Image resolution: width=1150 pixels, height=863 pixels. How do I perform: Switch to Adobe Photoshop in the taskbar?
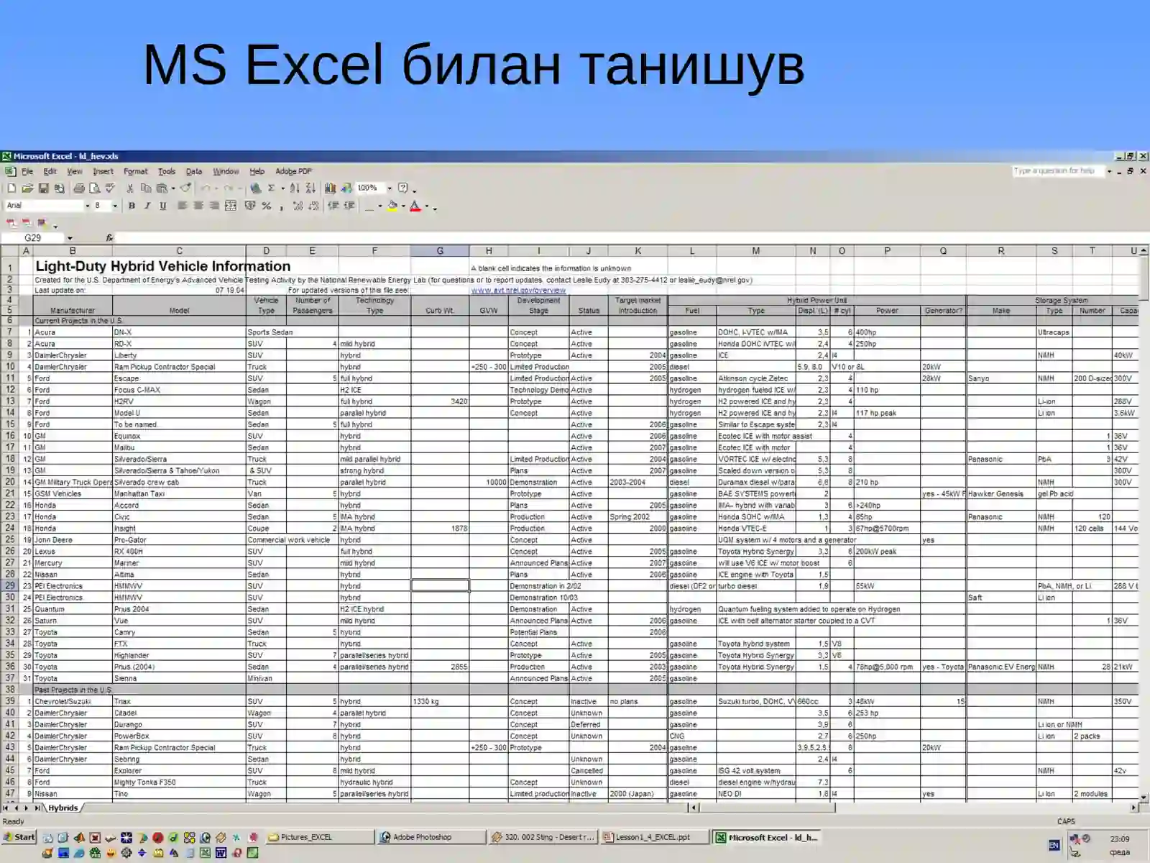431,837
